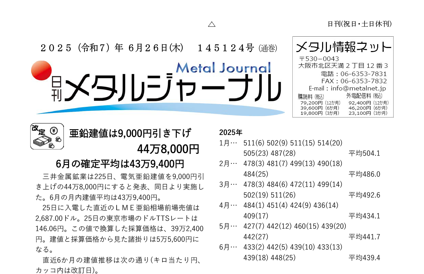Image resolution: width=424 pixels, height=274 pixels.
Task: Click the value 平均492.6
Action: tap(365, 195)
